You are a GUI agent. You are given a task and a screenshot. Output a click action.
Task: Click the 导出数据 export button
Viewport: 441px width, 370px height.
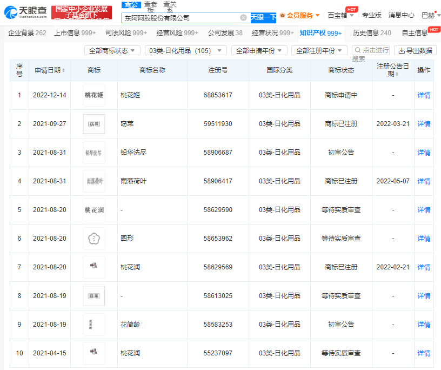pos(415,50)
